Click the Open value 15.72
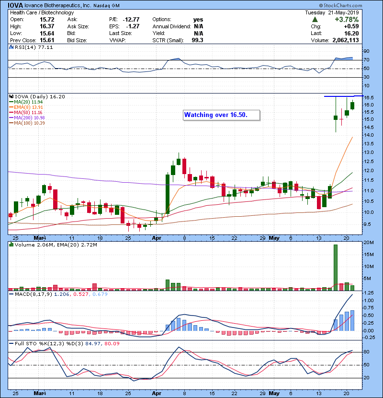Viewport: 383px width, 398px height. click(47, 20)
